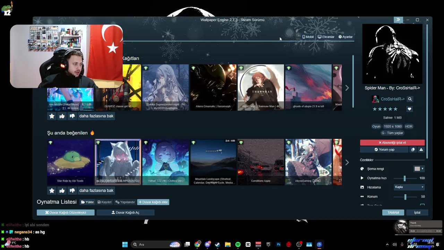Open Ayarlar settings
This screenshot has width=444, height=250.
[x=345, y=37]
